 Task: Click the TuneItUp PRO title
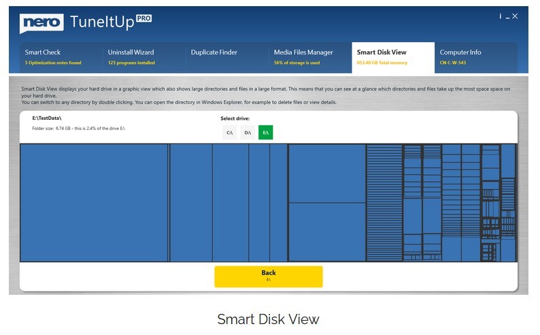point(111,22)
